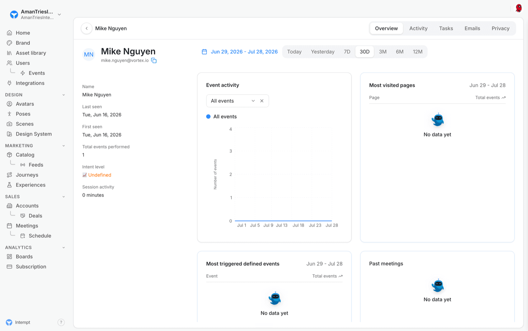Collapse the ANALYTICS section
Viewport: 528px width, 331px height.
coord(64,248)
